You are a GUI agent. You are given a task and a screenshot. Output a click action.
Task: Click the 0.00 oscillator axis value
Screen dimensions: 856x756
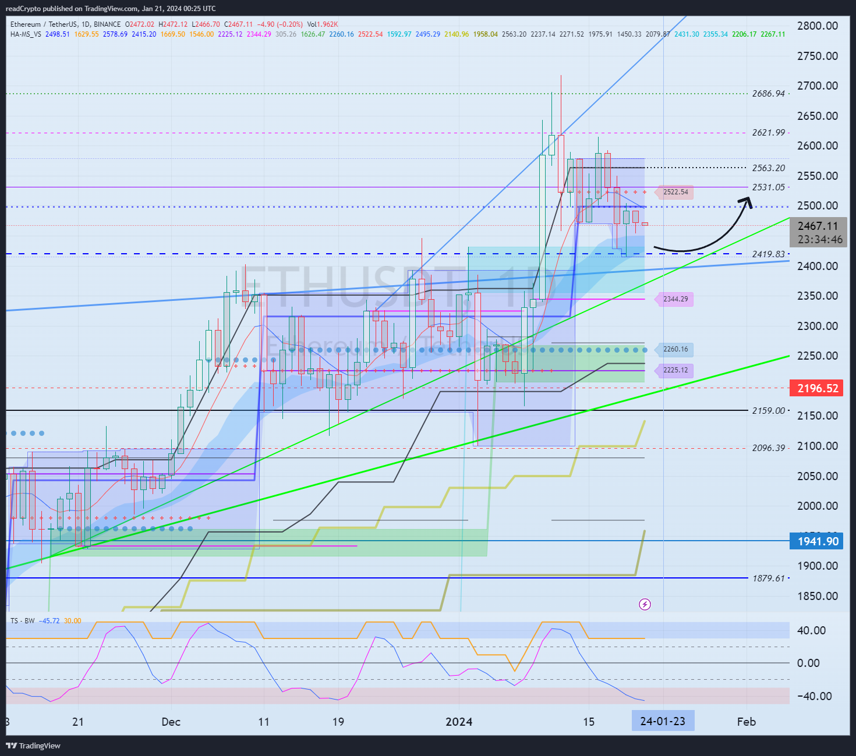pos(808,663)
